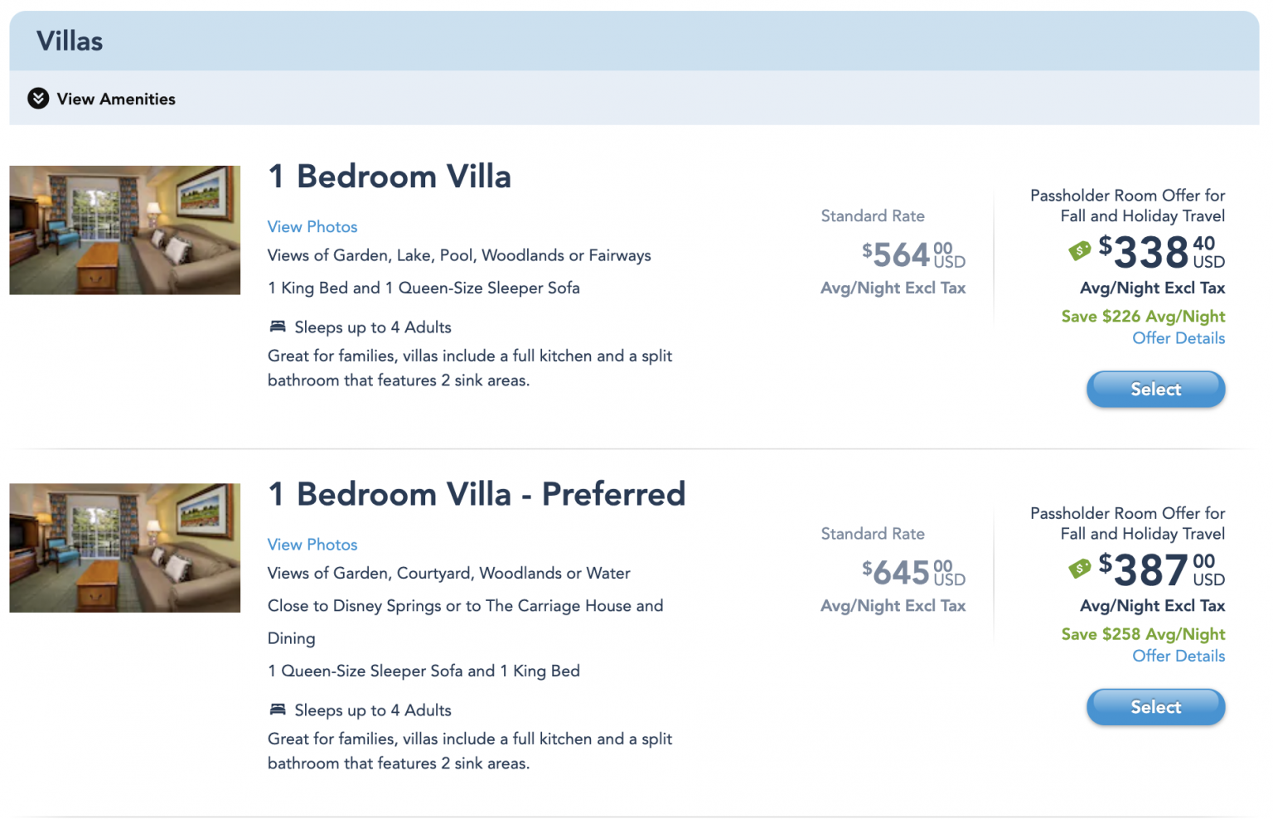
Task: Click the 1 Bedroom Villa title heading
Action: 389,177
